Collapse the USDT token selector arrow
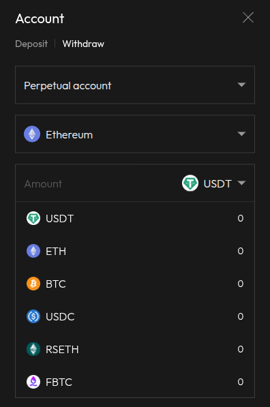Viewport: 270px width, 407px height. [241, 183]
